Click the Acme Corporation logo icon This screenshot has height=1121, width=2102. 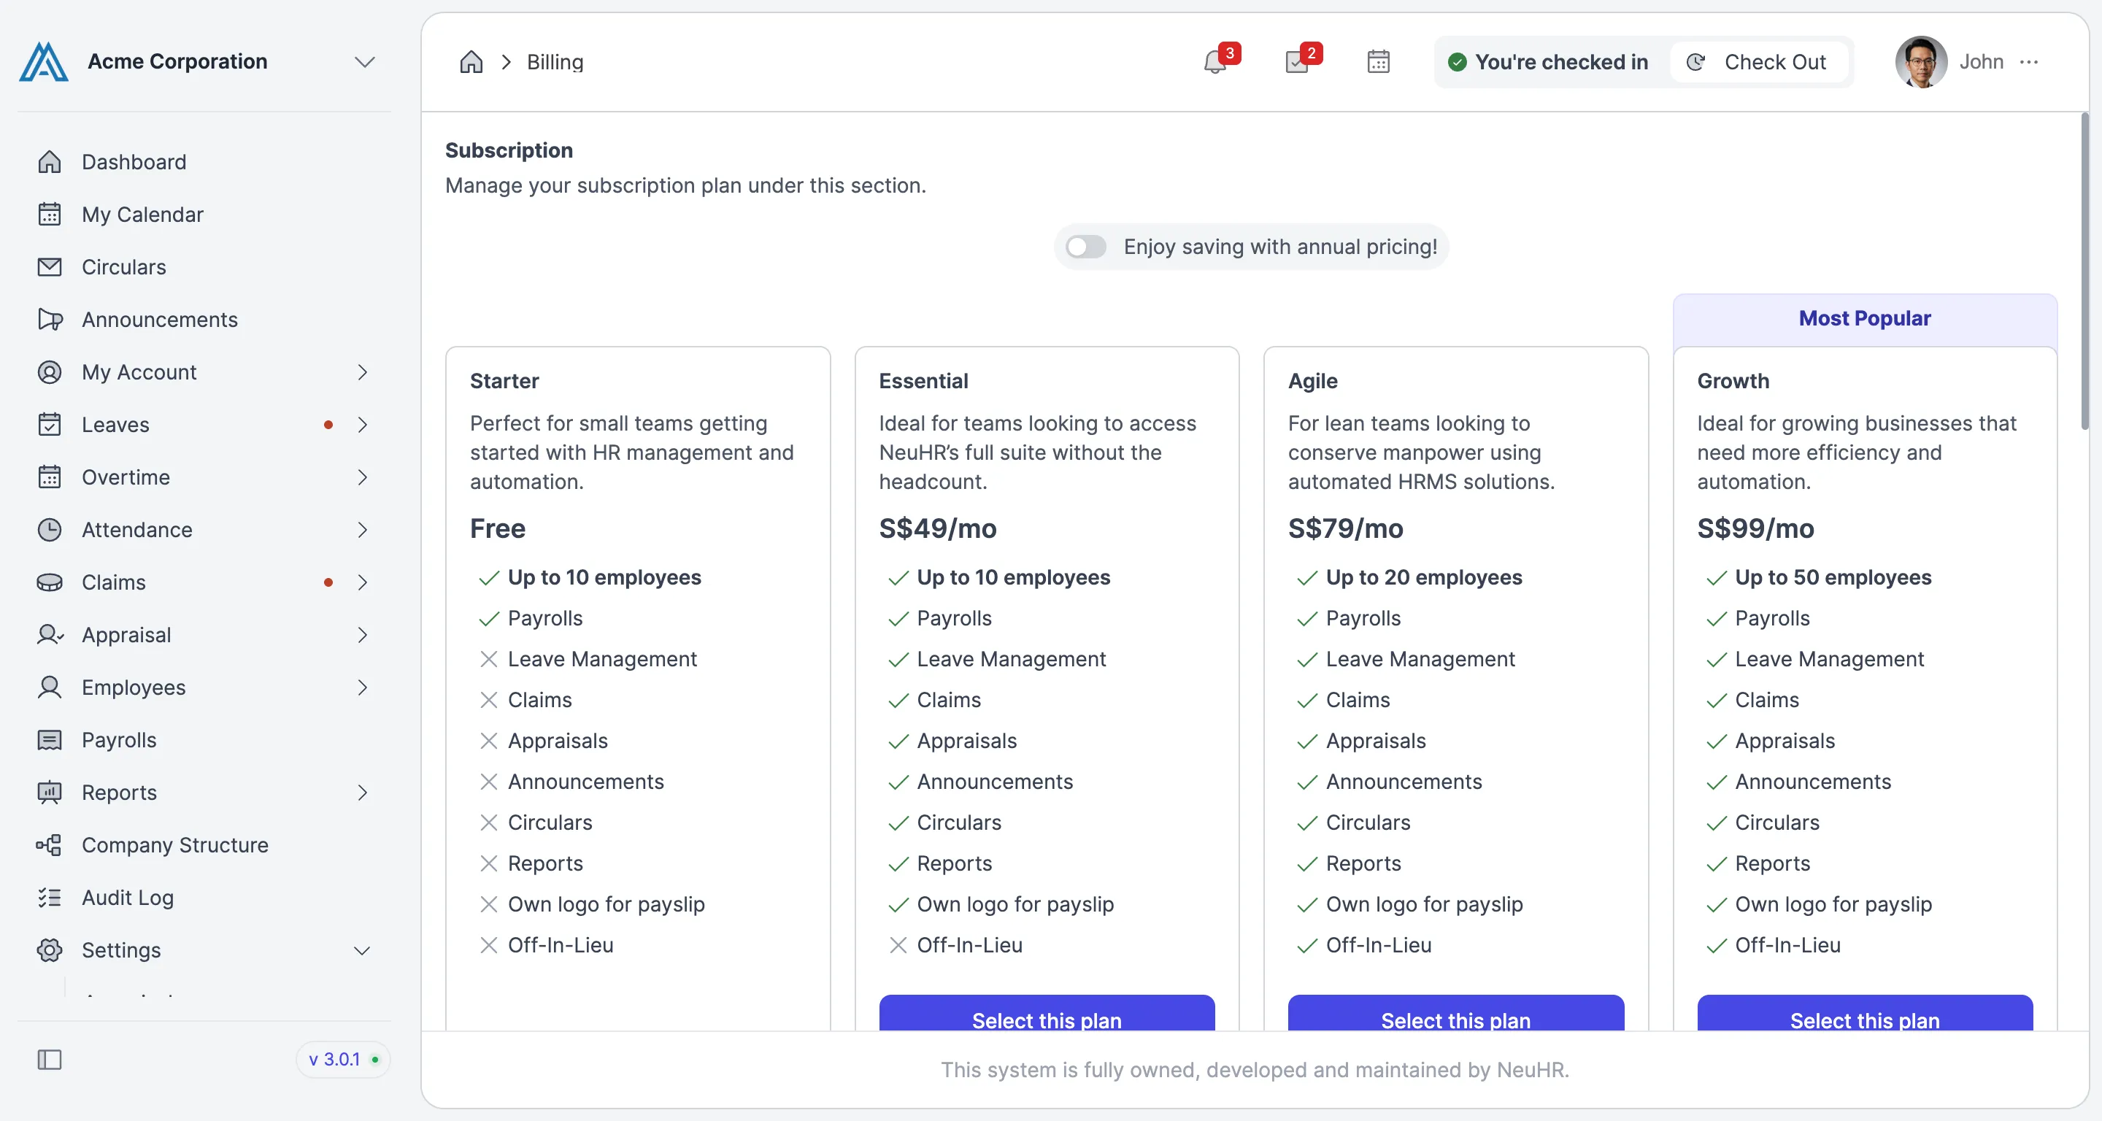click(x=44, y=62)
